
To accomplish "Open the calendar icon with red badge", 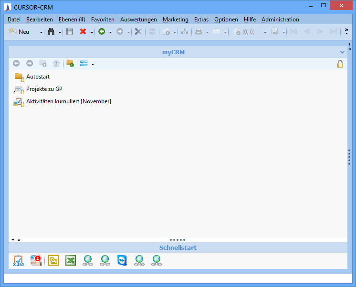I will (36, 260).
